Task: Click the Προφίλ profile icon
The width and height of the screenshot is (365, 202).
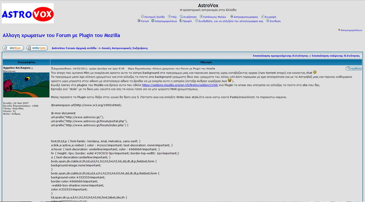Action: pos(180,21)
